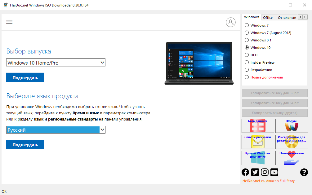Switch to the Office tab
The image size is (312, 195).
pyautogui.click(x=268, y=18)
